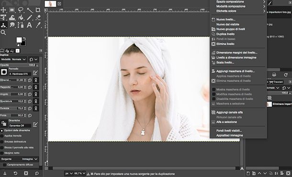Image resolution: width=292 pixels, height=177 pixels.
Task: Select the Clone stamp tool
Action: 3,25
